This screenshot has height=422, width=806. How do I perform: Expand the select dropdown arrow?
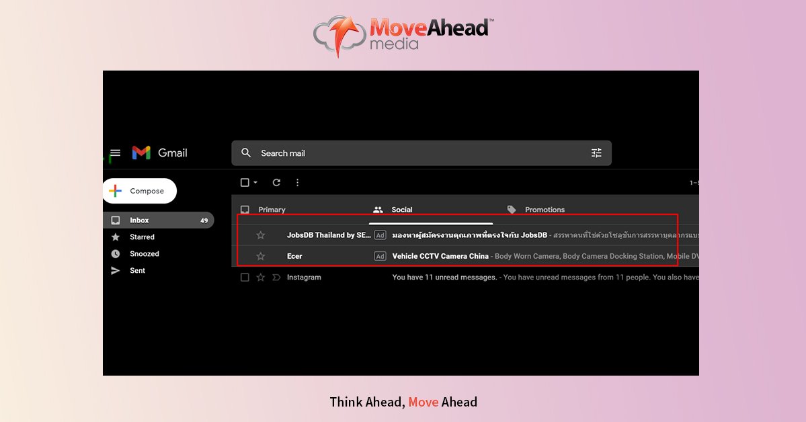click(x=255, y=183)
